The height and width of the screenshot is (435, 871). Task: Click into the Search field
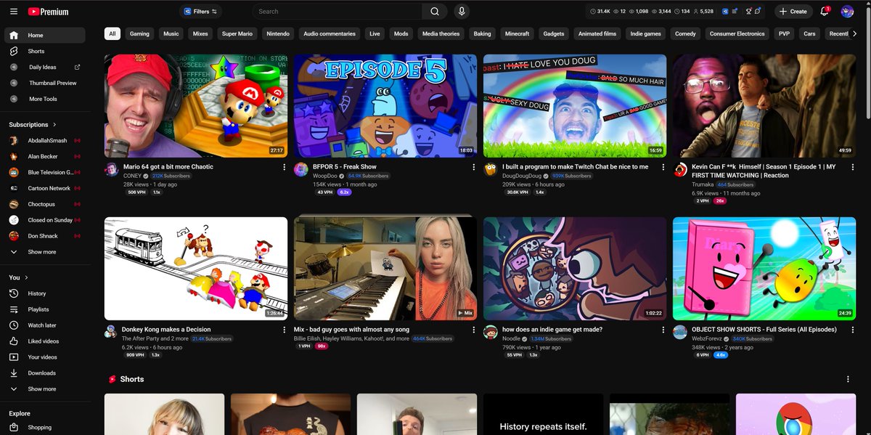tap(338, 12)
